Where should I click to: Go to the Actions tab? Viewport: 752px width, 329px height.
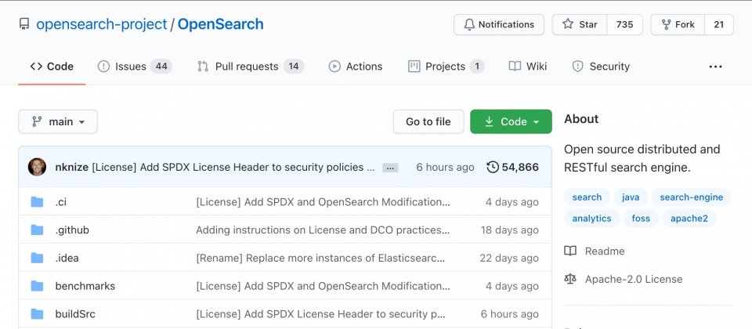click(x=356, y=67)
